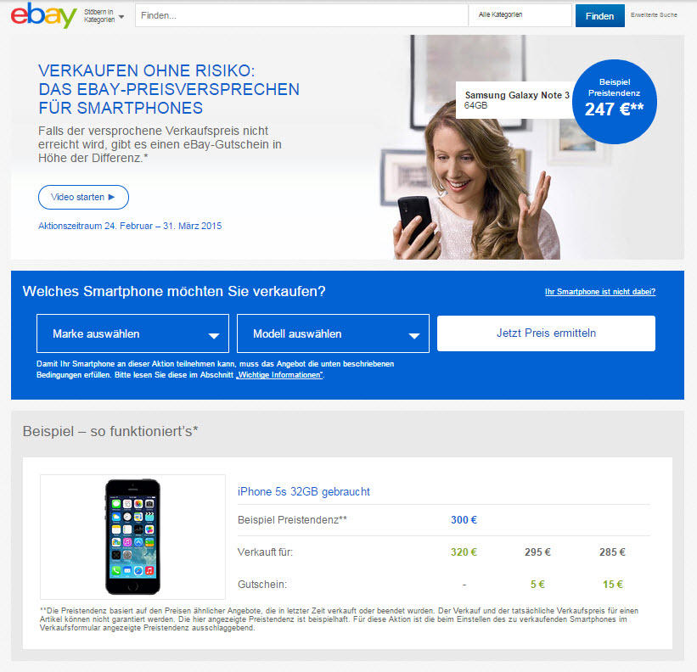697x672 pixels.
Task: Focus the Finden search field
Action: (302, 15)
